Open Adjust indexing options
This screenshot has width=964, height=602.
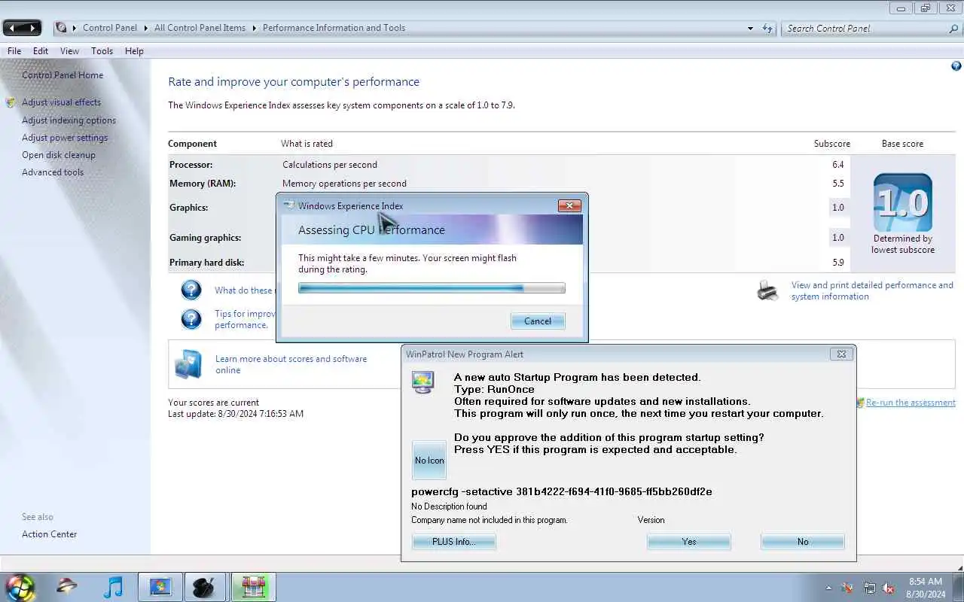pos(69,120)
